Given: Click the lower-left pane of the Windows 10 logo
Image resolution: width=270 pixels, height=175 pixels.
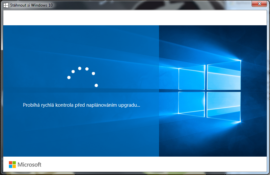Looking at the screenshot, I should tap(192, 103).
